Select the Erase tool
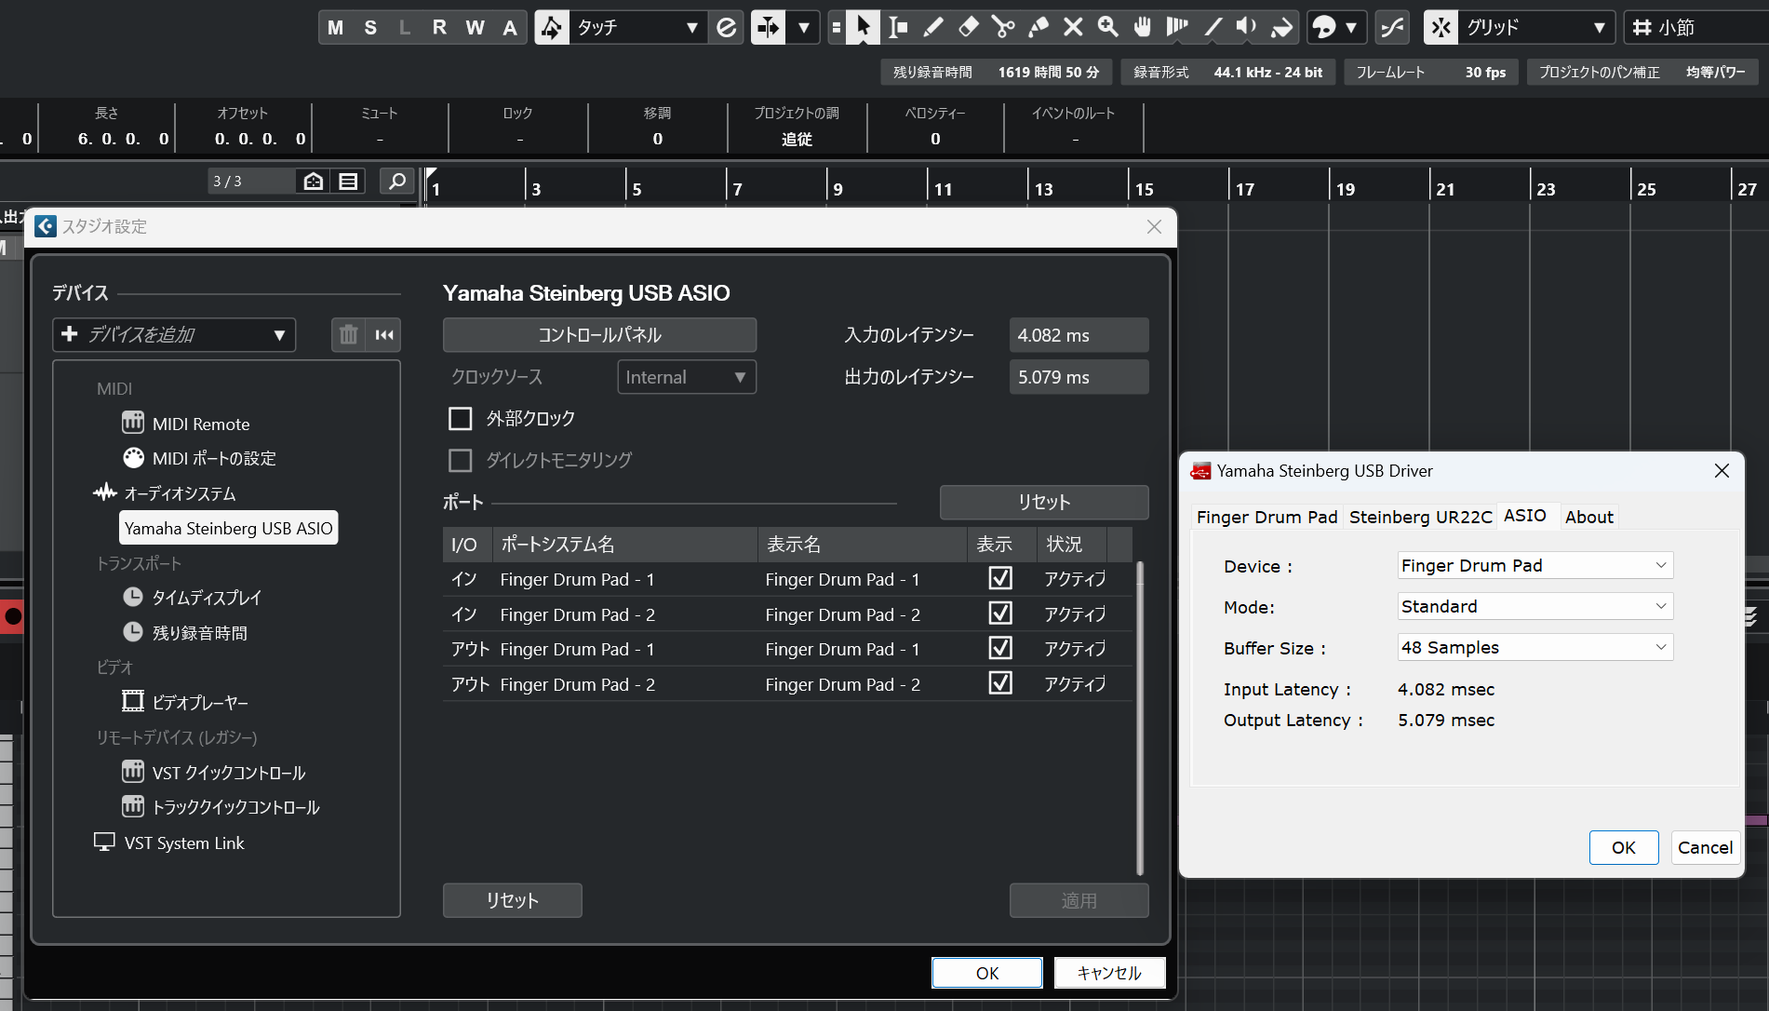Screen dimensions: 1769x1011 point(968,27)
